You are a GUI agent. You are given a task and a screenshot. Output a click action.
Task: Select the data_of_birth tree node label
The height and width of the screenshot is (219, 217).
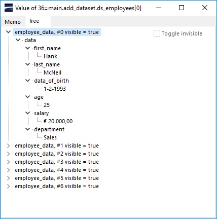(x=52, y=81)
